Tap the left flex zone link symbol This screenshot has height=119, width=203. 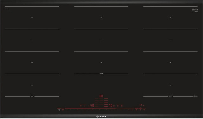[x=32, y=96]
